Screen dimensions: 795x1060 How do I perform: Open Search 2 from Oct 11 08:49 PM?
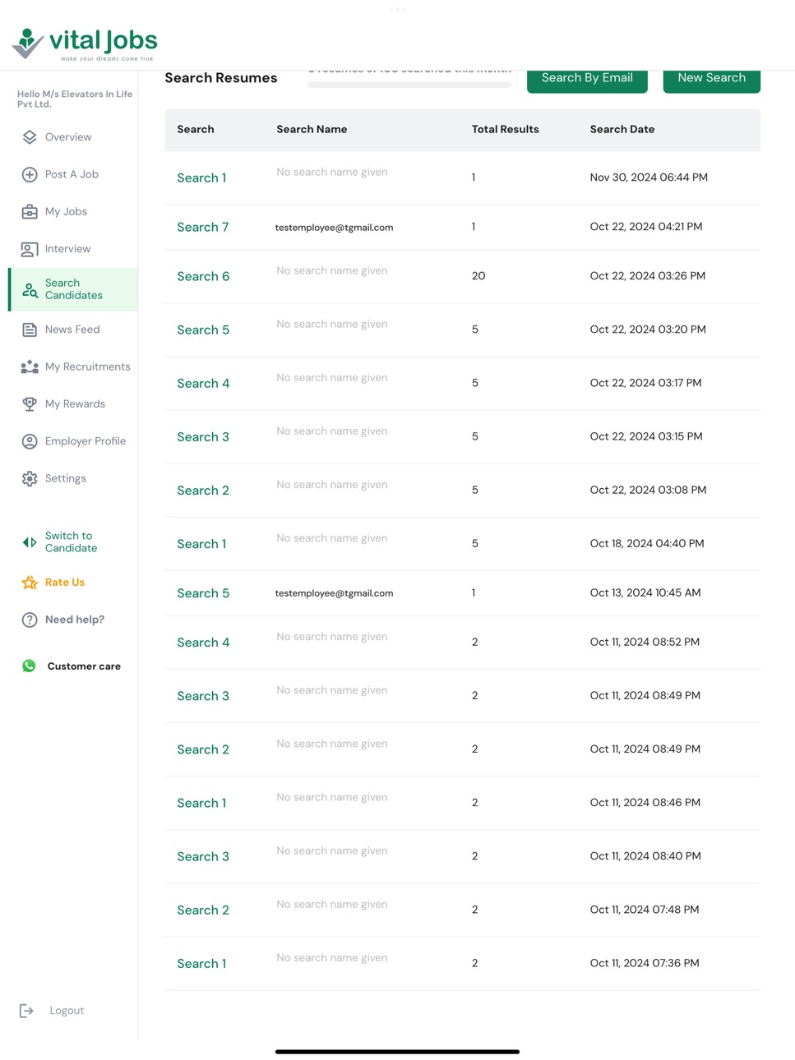tap(203, 749)
